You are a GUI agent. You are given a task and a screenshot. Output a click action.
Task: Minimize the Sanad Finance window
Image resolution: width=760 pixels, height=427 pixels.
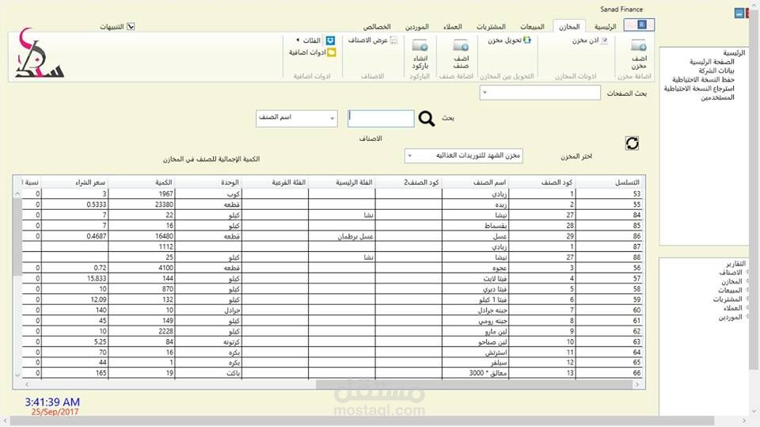point(739,13)
